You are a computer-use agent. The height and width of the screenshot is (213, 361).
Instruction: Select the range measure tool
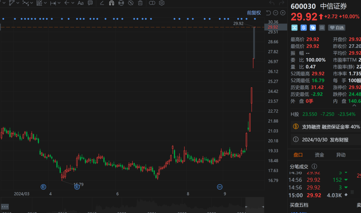click(53, 3)
